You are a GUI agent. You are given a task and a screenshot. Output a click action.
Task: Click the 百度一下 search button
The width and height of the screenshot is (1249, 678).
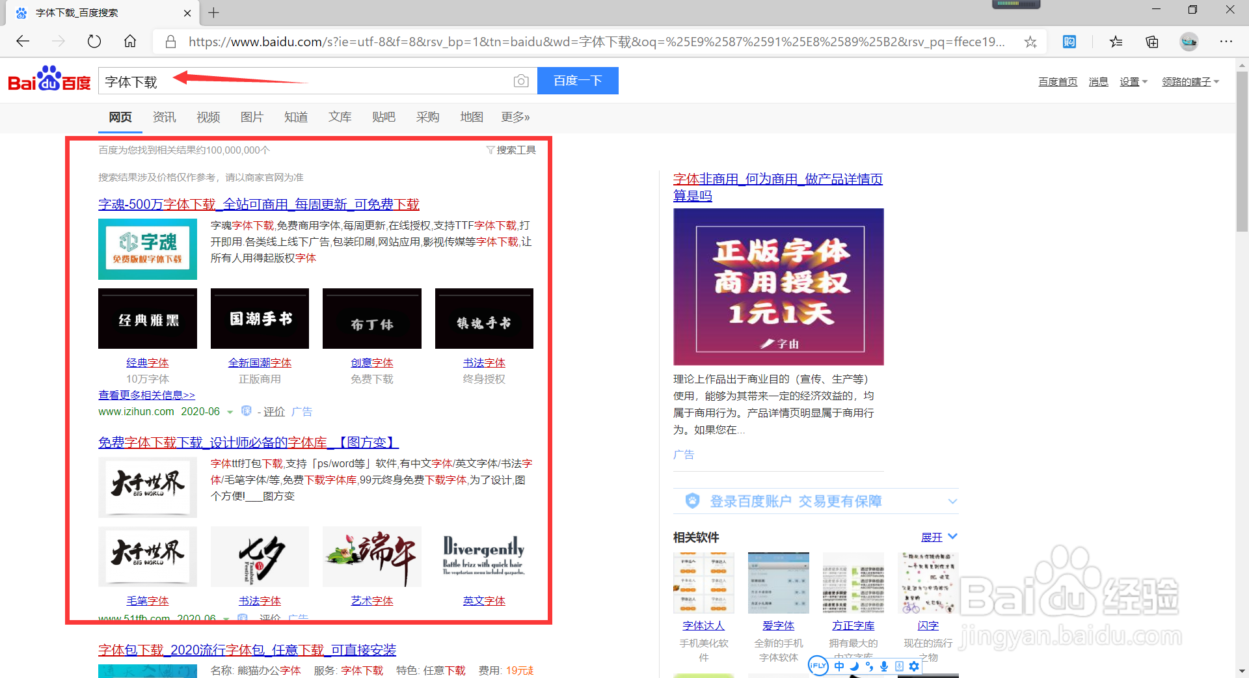coord(578,80)
